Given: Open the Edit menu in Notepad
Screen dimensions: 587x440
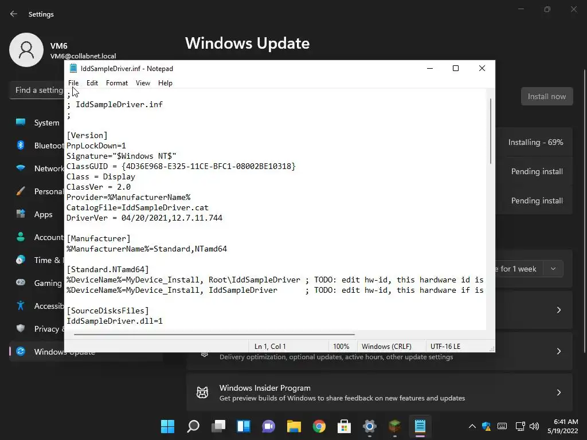Looking at the screenshot, I should (92, 83).
